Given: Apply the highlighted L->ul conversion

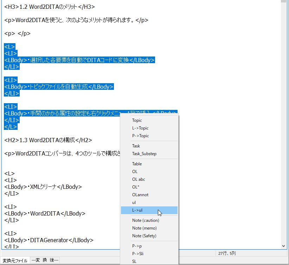Looking at the screenshot, I should click(x=149, y=210).
